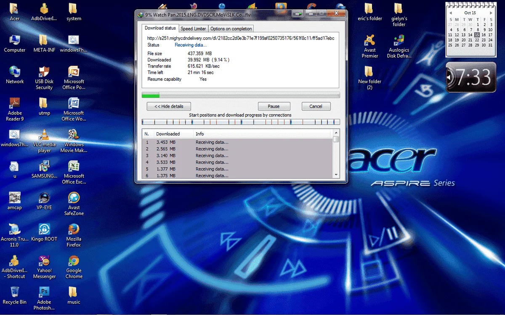Launch Microsoft Office Word shortcut
This screenshot has height=315, width=505.
[74, 110]
